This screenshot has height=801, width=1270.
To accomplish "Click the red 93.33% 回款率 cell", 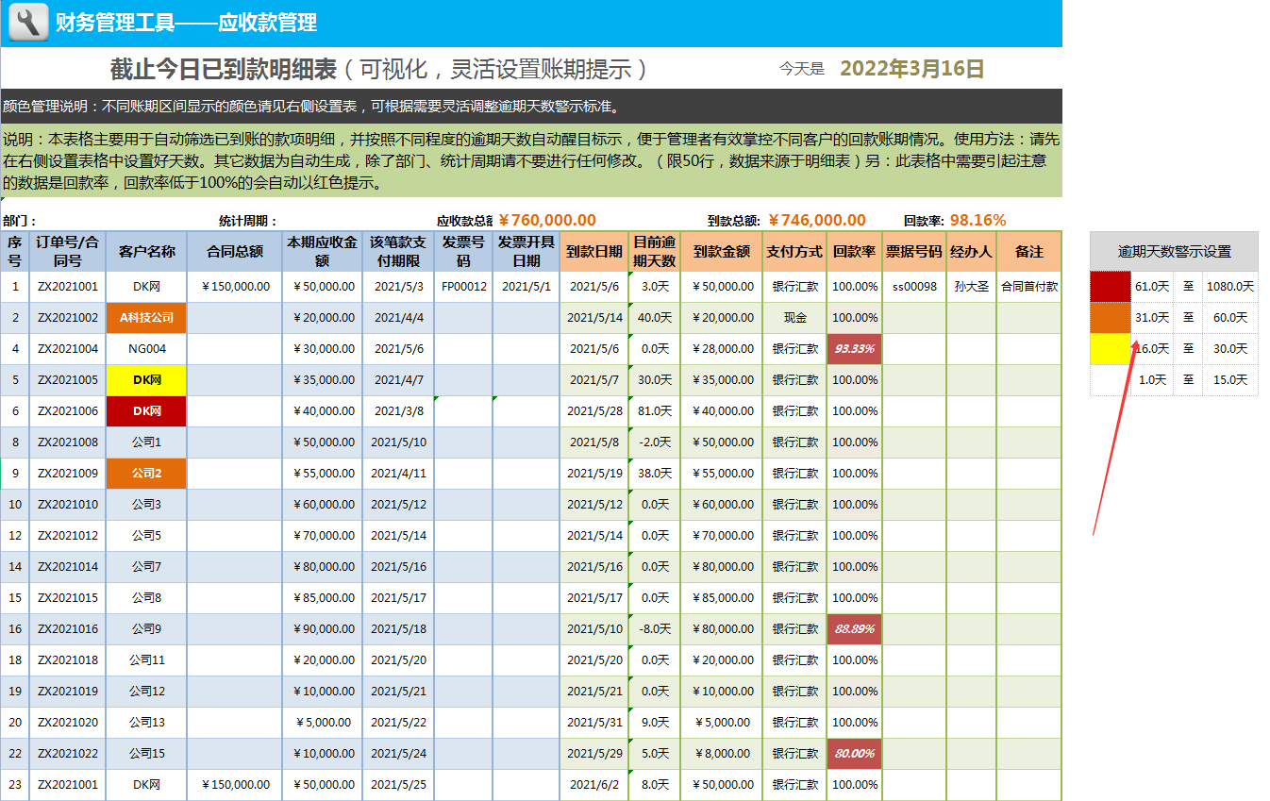I will (x=855, y=349).
